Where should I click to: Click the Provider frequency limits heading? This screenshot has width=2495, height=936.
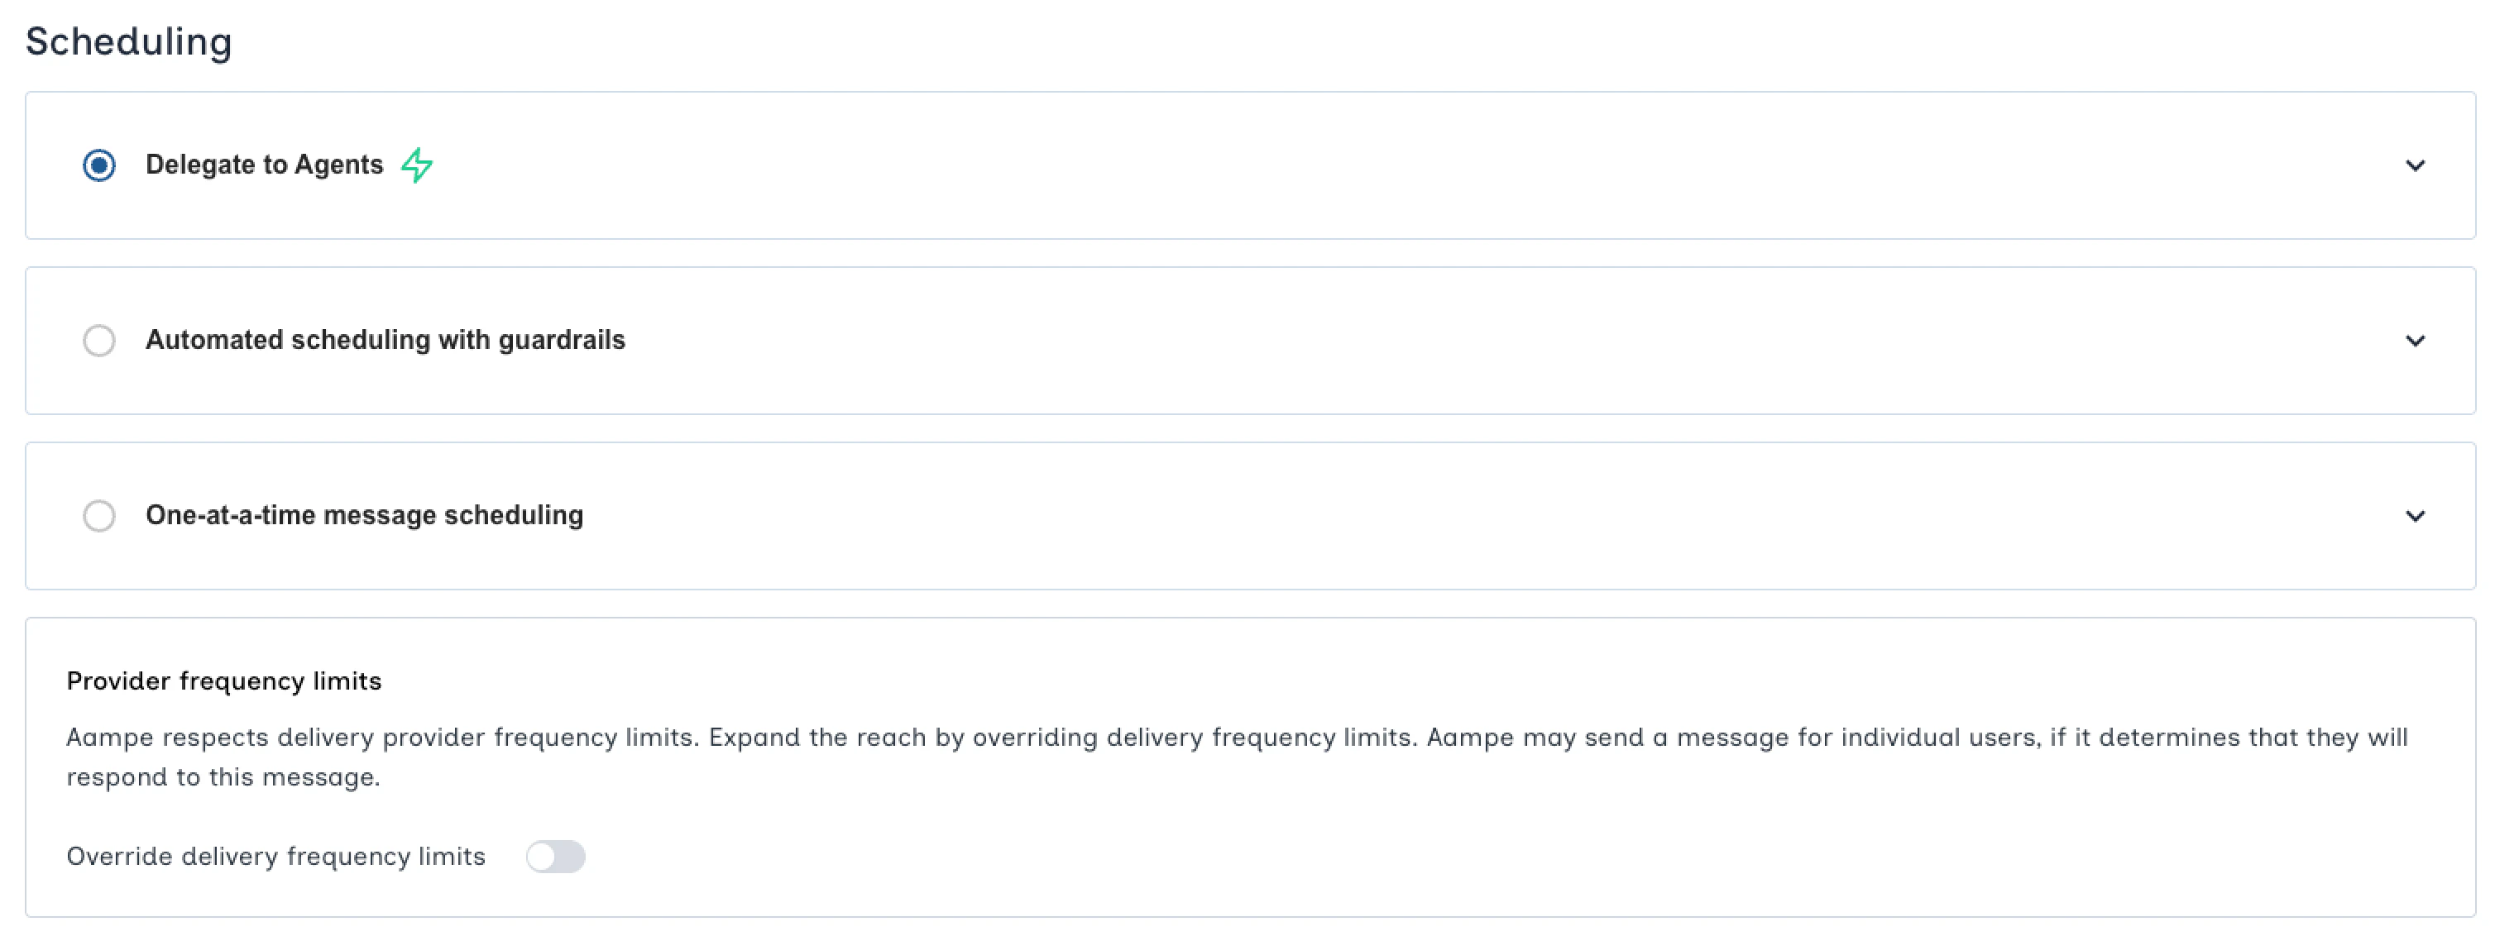click(x=223, y=681)
